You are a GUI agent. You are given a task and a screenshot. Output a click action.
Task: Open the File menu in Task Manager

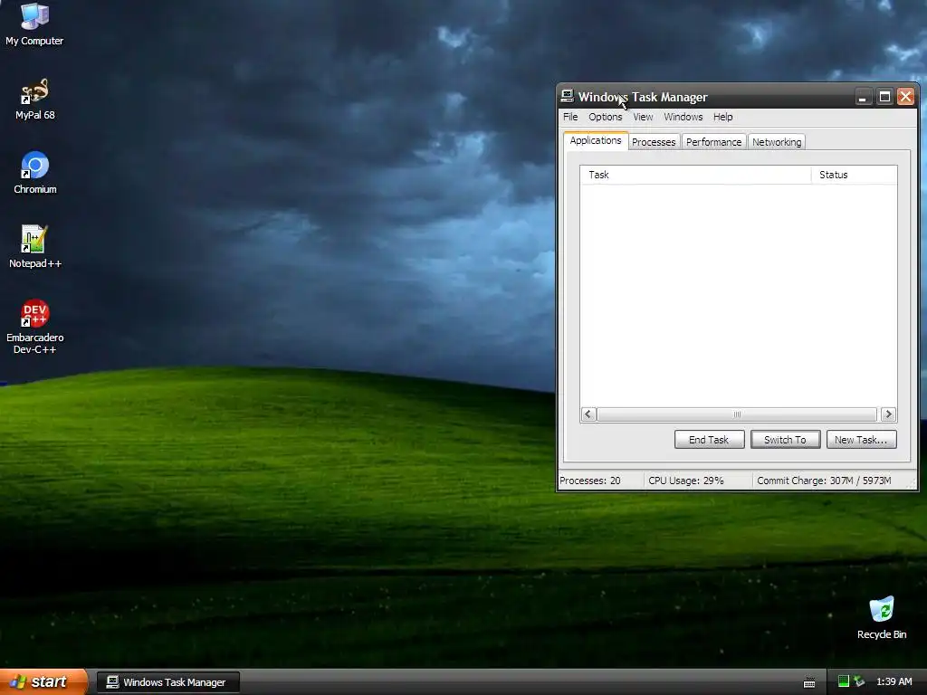click(x=570, y=117)
